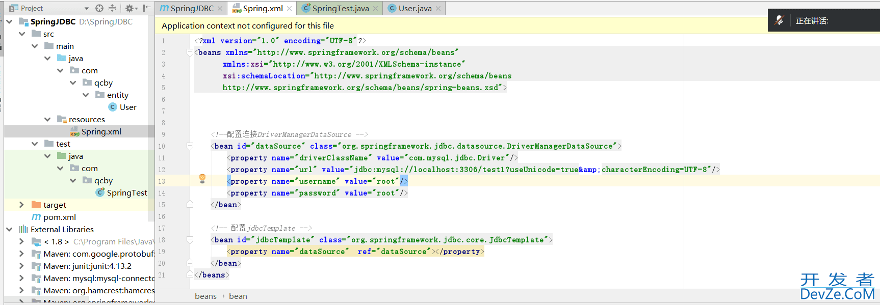This screenshot has width=880, height=305.
Task: Click the driverClassName property line
Action: point(372,158)
